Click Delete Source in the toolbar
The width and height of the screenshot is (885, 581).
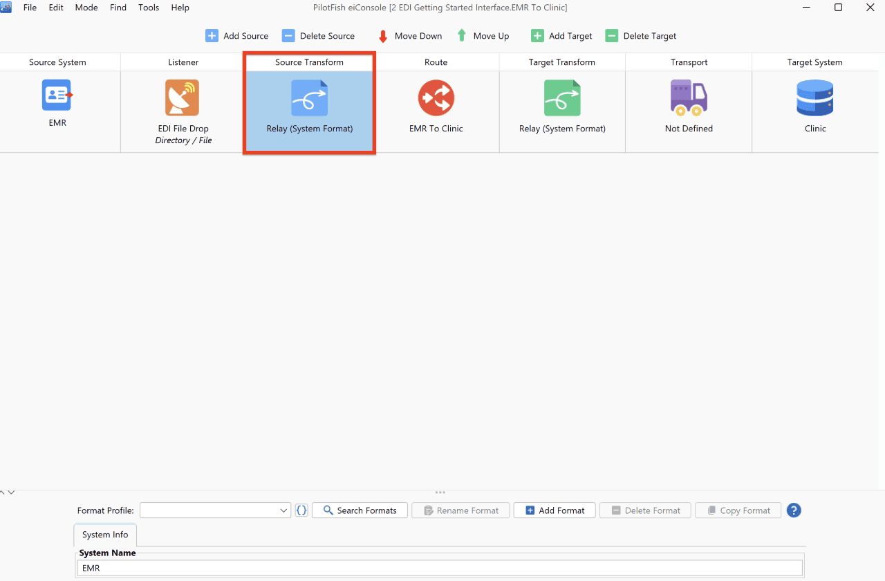[318, 36]
